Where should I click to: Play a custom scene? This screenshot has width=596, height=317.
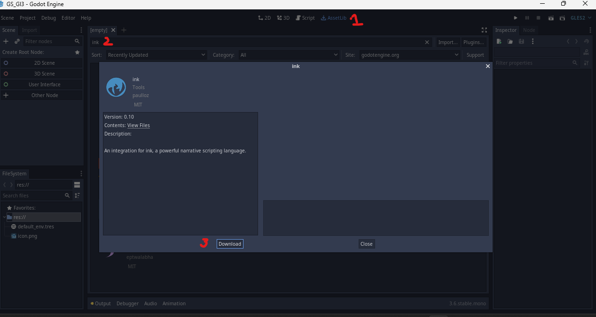point(561,18)
